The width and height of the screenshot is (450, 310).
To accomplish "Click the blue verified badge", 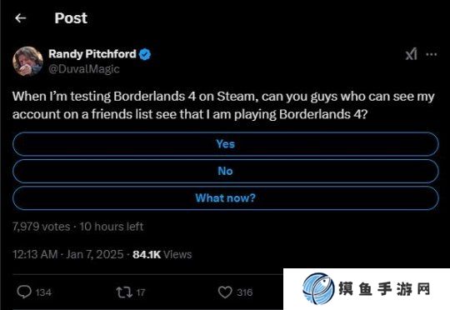I will [145, 54].
